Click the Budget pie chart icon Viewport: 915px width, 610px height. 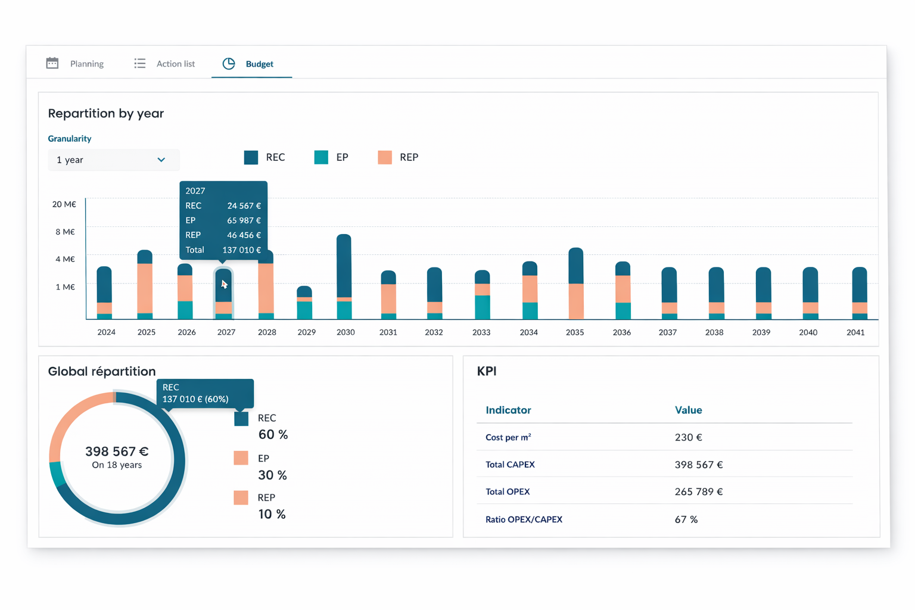pyautogui.click(x=229, y=63)
